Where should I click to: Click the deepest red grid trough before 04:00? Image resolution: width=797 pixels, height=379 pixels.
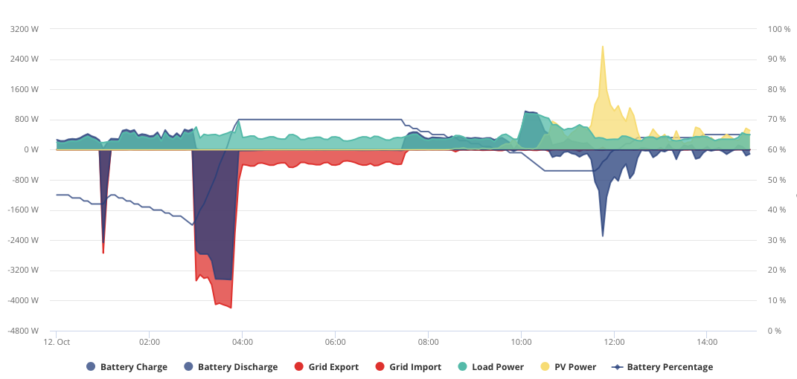point(231,307)
